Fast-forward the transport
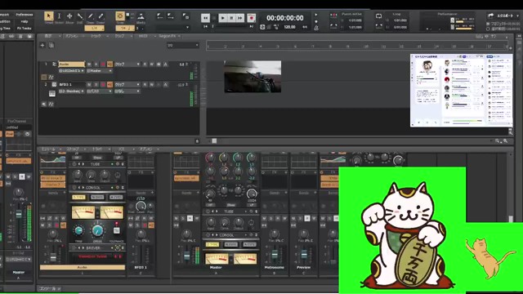This screenshot has height=294, width=523. [240, 18]
